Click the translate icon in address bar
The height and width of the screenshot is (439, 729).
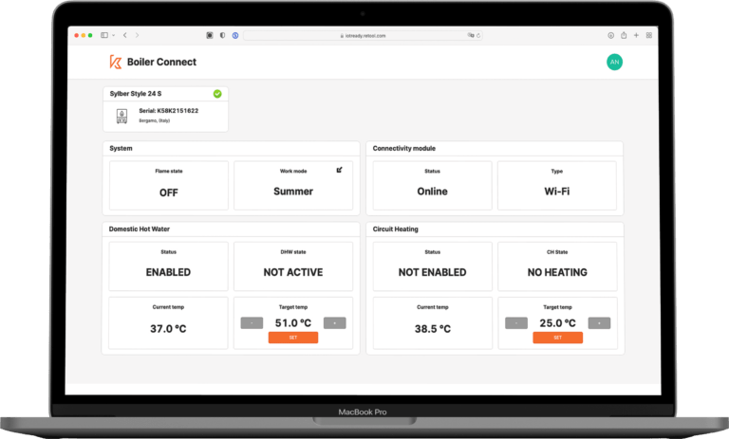[x=471, y=35]
